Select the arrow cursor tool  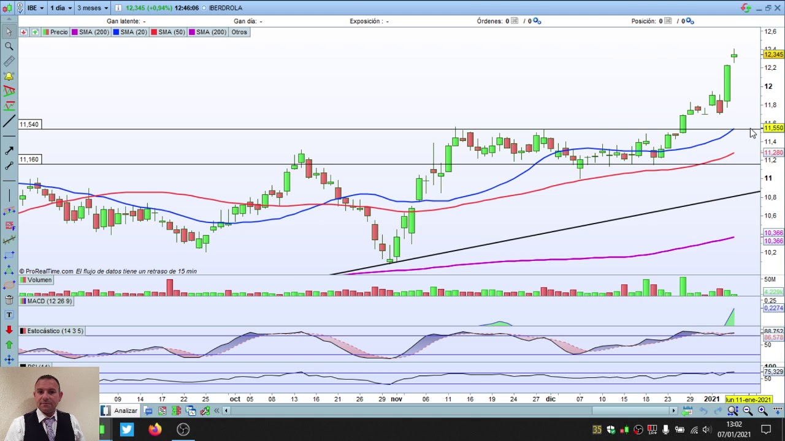pyautogui.click(x=9, y=32)
